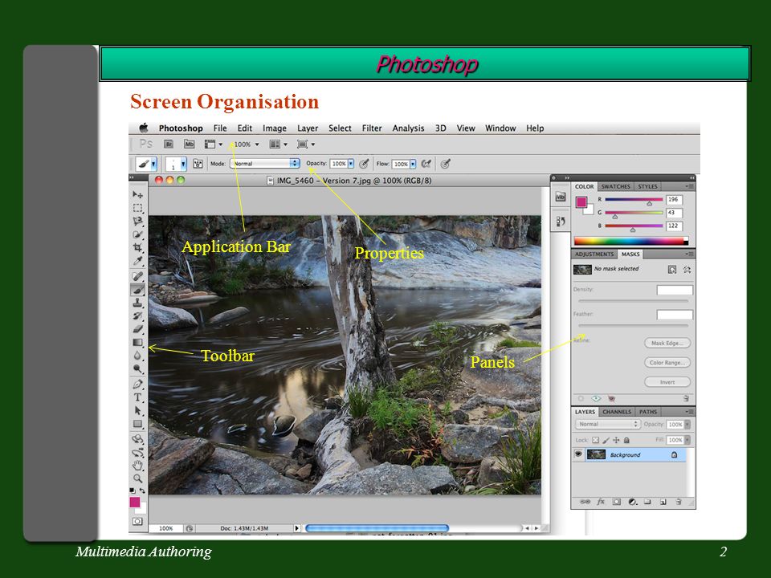Select the Rectangle shape tool
771x578 pixels.
coord(137,423)
